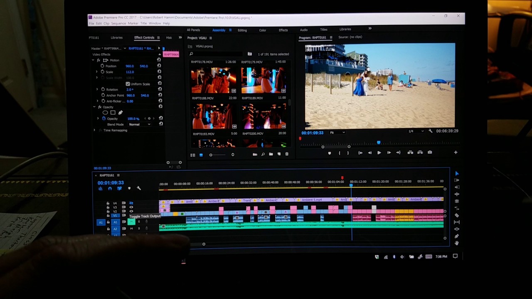This screenshot has height=299, width=532.
Task: Click the Program monitor playhead marker
Action: click(379, 142)
